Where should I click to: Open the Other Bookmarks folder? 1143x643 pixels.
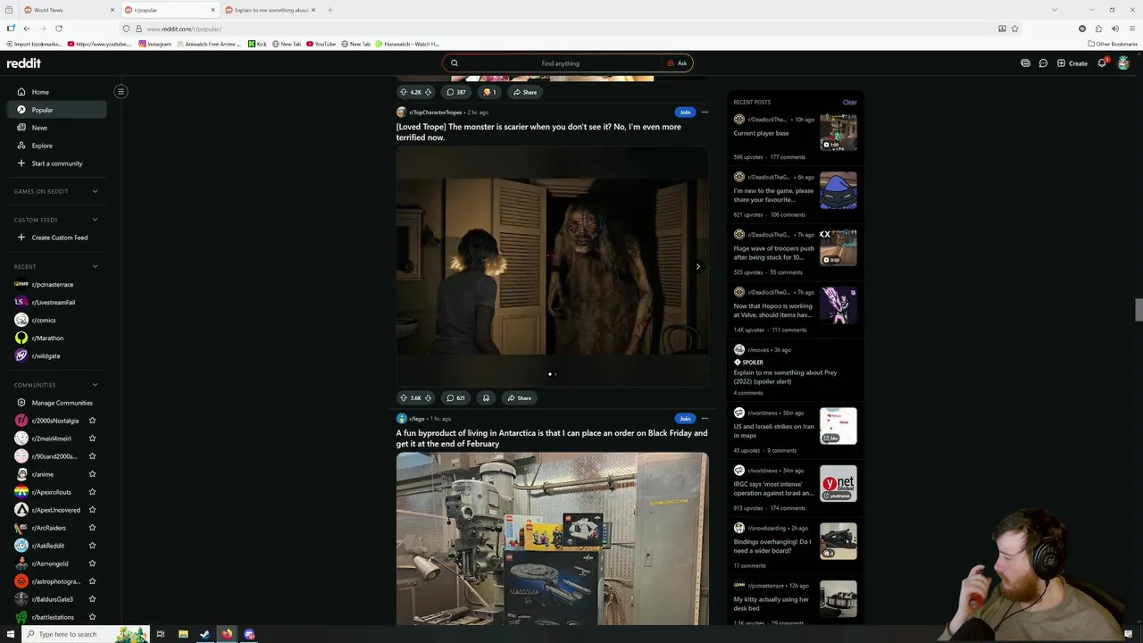pos(1113,44)
